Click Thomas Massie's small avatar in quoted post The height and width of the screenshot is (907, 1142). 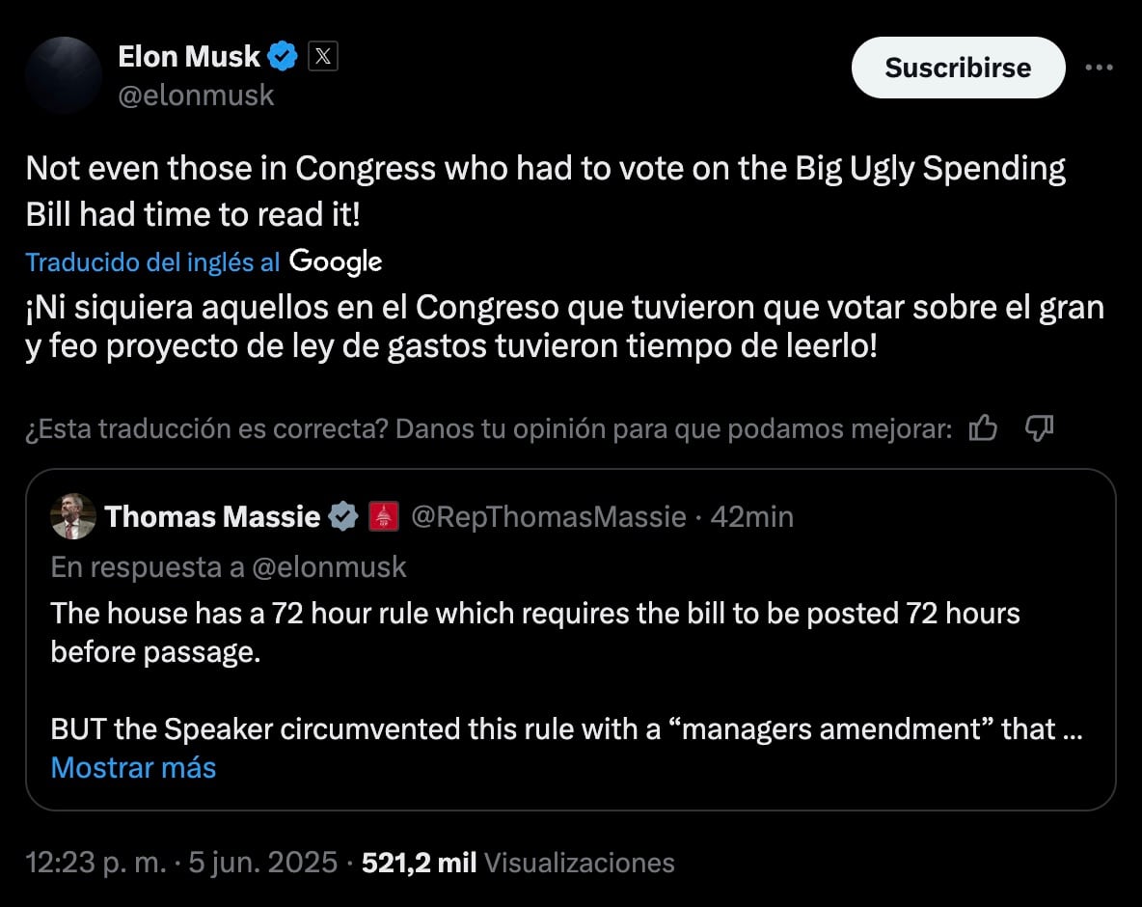click(73, 517)
